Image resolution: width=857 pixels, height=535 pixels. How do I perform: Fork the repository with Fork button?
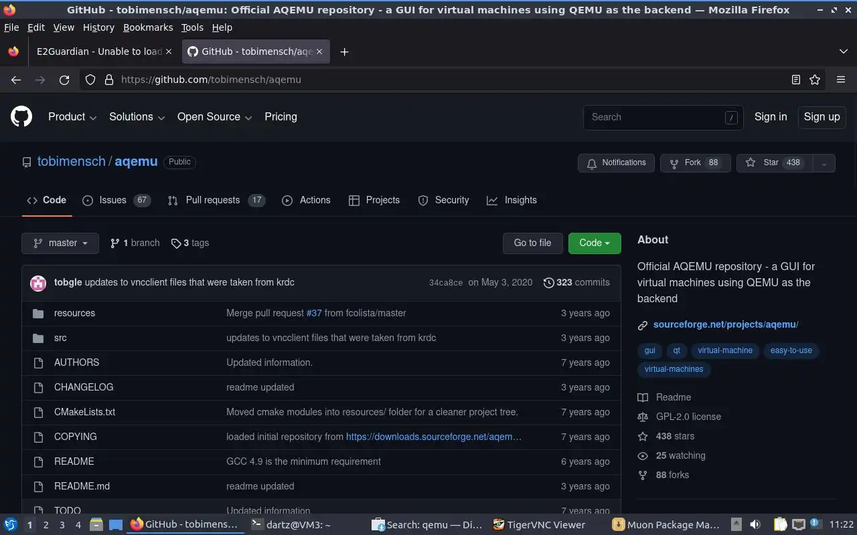[695, 163]
